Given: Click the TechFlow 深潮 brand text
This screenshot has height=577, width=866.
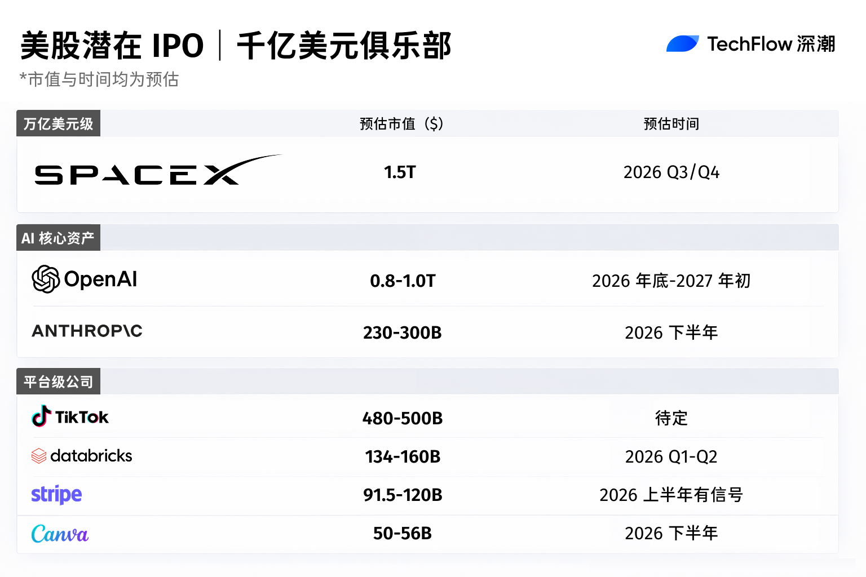Looking at the screenshot, I should (771, 43).
